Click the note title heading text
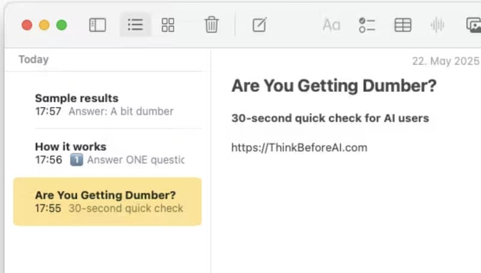Screen dimensions: 481x273 334,85
